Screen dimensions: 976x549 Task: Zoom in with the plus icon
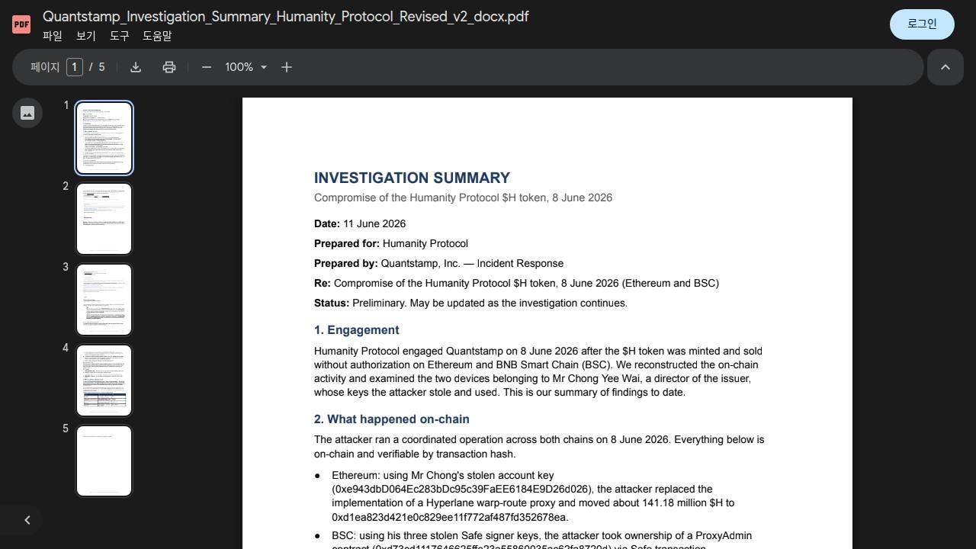pyautogui.click(x=287, y=67)
